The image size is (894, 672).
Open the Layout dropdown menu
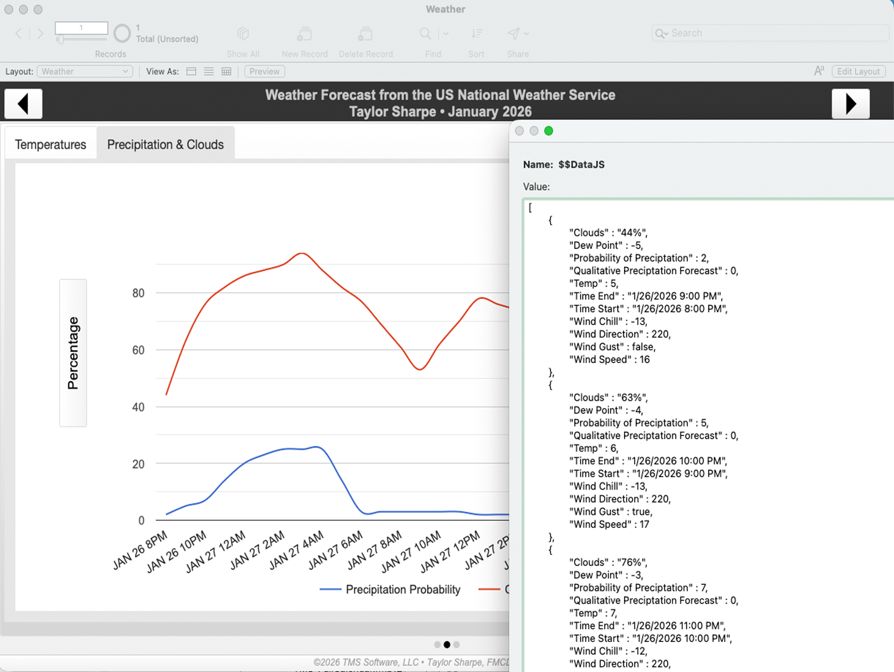pyautogui.click(x=85, y=71)
